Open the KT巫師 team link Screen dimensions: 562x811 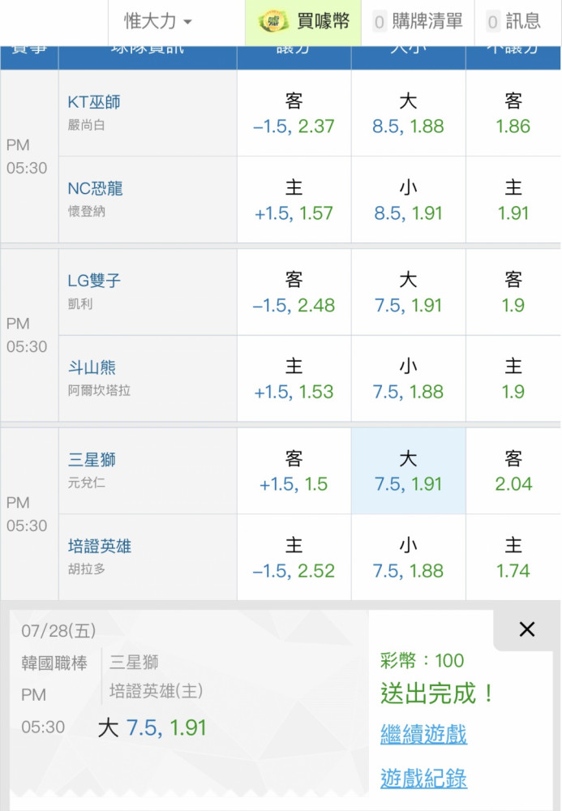(93, 102)
